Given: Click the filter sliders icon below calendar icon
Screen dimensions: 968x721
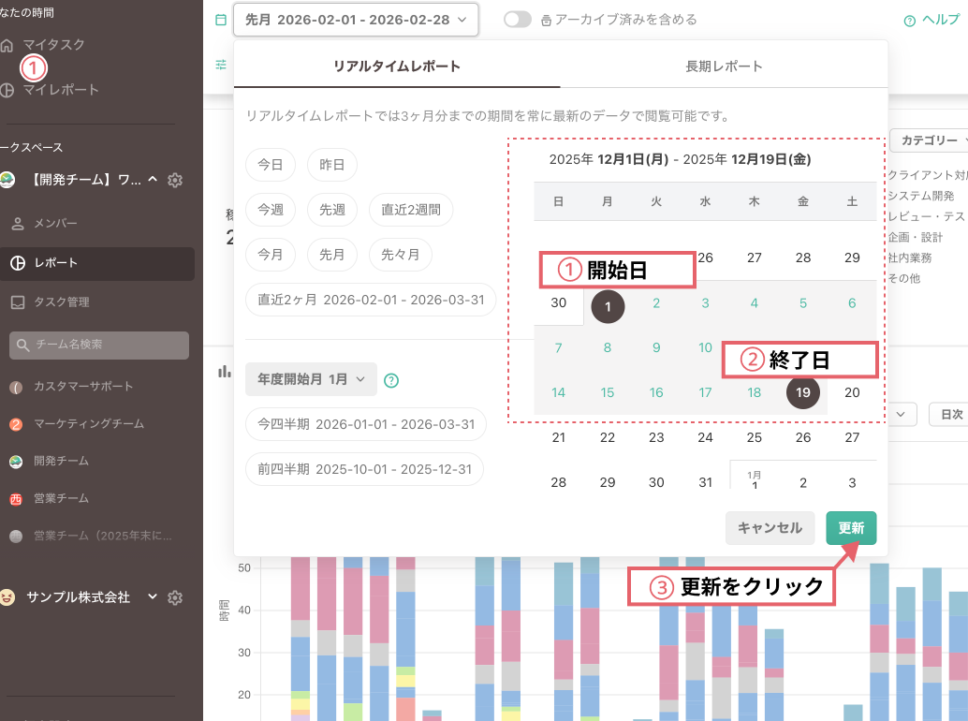Looking at the screenshot, I should point(221,65).
